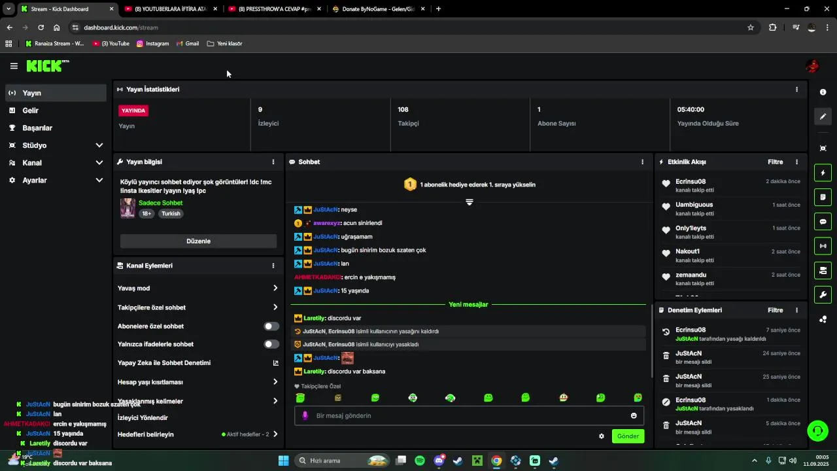Click the Windows Start button

point(283,461)
